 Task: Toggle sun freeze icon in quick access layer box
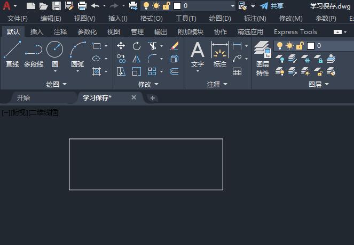click(x=156, y=6)
